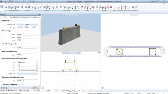Click the red pencil edit icon in ribbon

22,7
